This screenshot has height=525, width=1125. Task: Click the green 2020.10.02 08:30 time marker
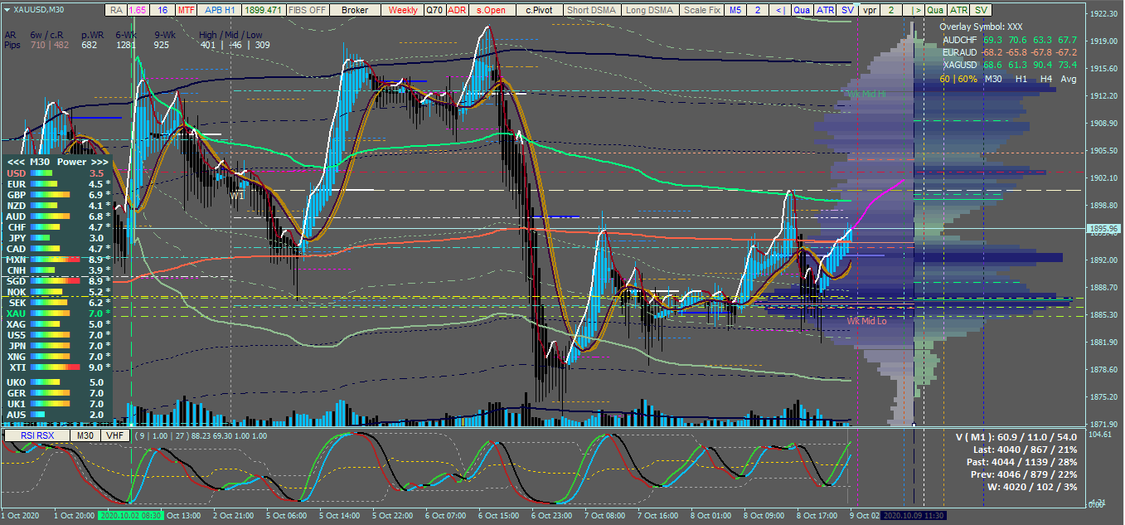point(129,515)
